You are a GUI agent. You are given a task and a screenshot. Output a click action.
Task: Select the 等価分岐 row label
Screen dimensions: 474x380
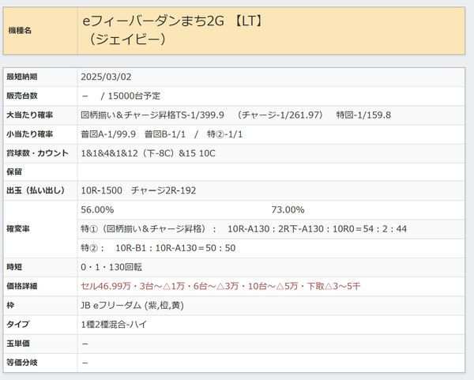22,363
